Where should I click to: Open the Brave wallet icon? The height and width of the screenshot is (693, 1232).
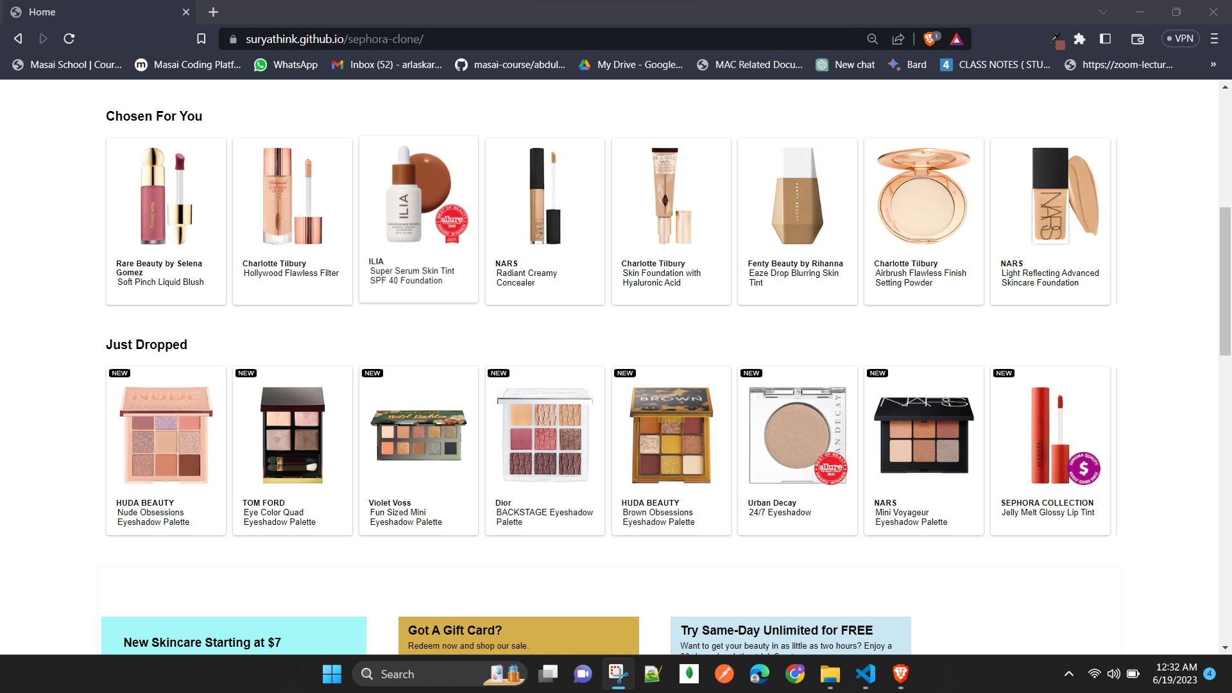(x=1137, y=38)
